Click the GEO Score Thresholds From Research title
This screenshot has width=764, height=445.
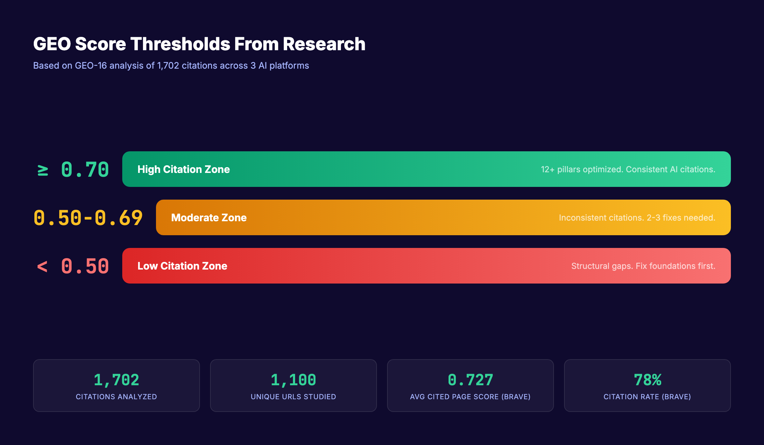coord(199,44)
